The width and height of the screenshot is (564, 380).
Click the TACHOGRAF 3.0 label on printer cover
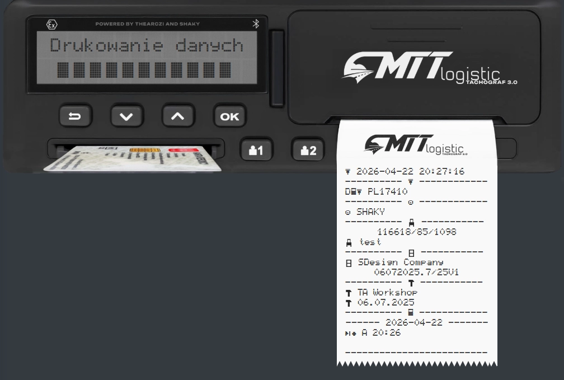(491, 82)
